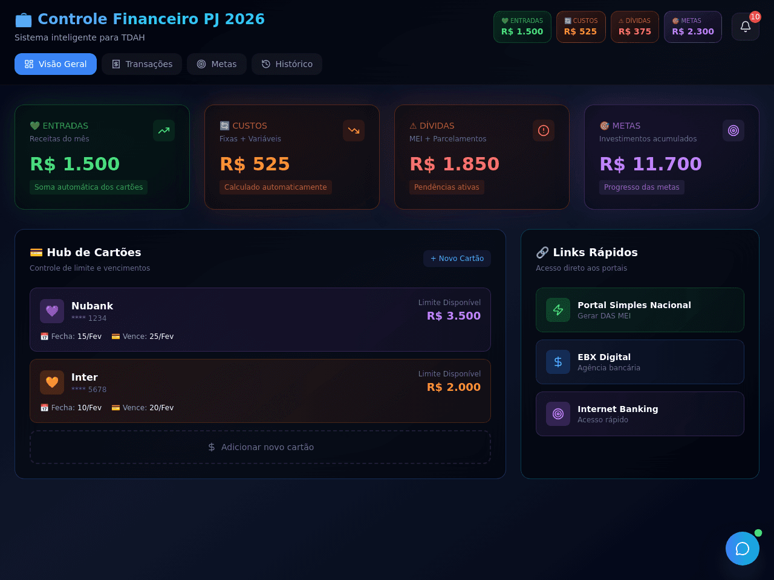Viewport: 774px width, 580px height.
Task: Open the Internet Banking quick link
Action: [640, 414]
